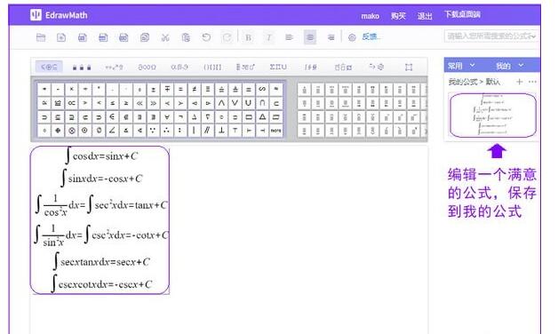Insert the logical and ∧ symbol
Screen dimensions: 558x334
pyautogui.click(x=221, y=103)
